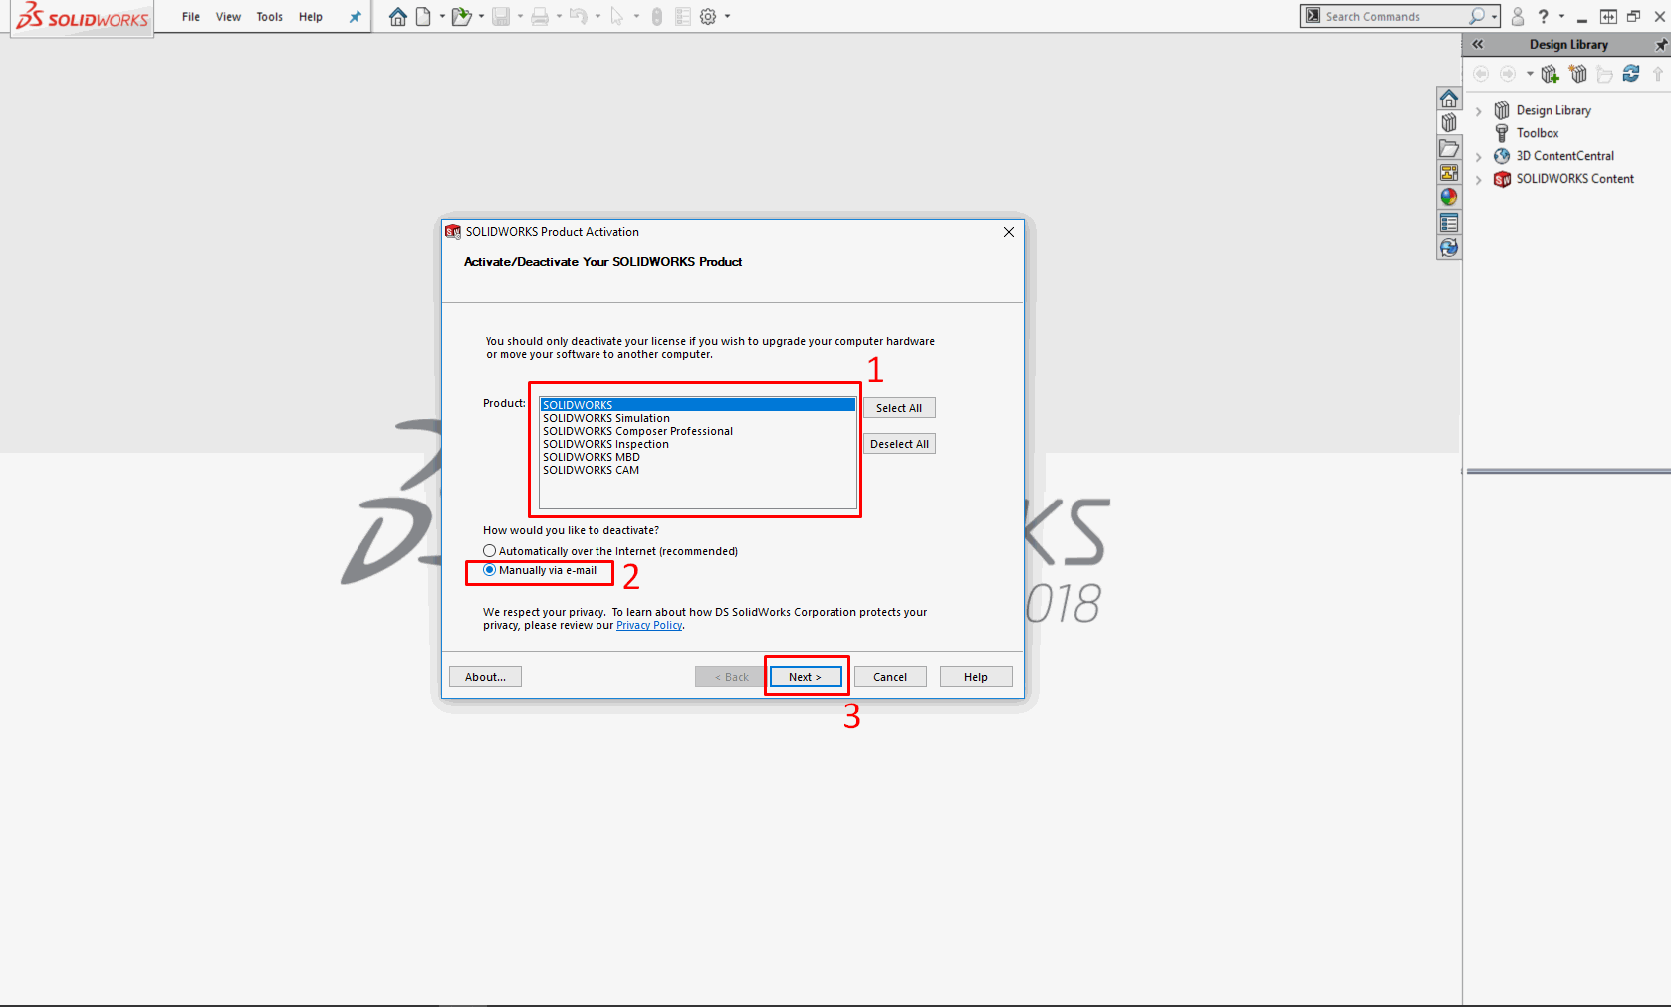Select SOLIDWORKS Simulation in product list
1671x1007 pixels.
pyautogui.click(x=605, y=419)
